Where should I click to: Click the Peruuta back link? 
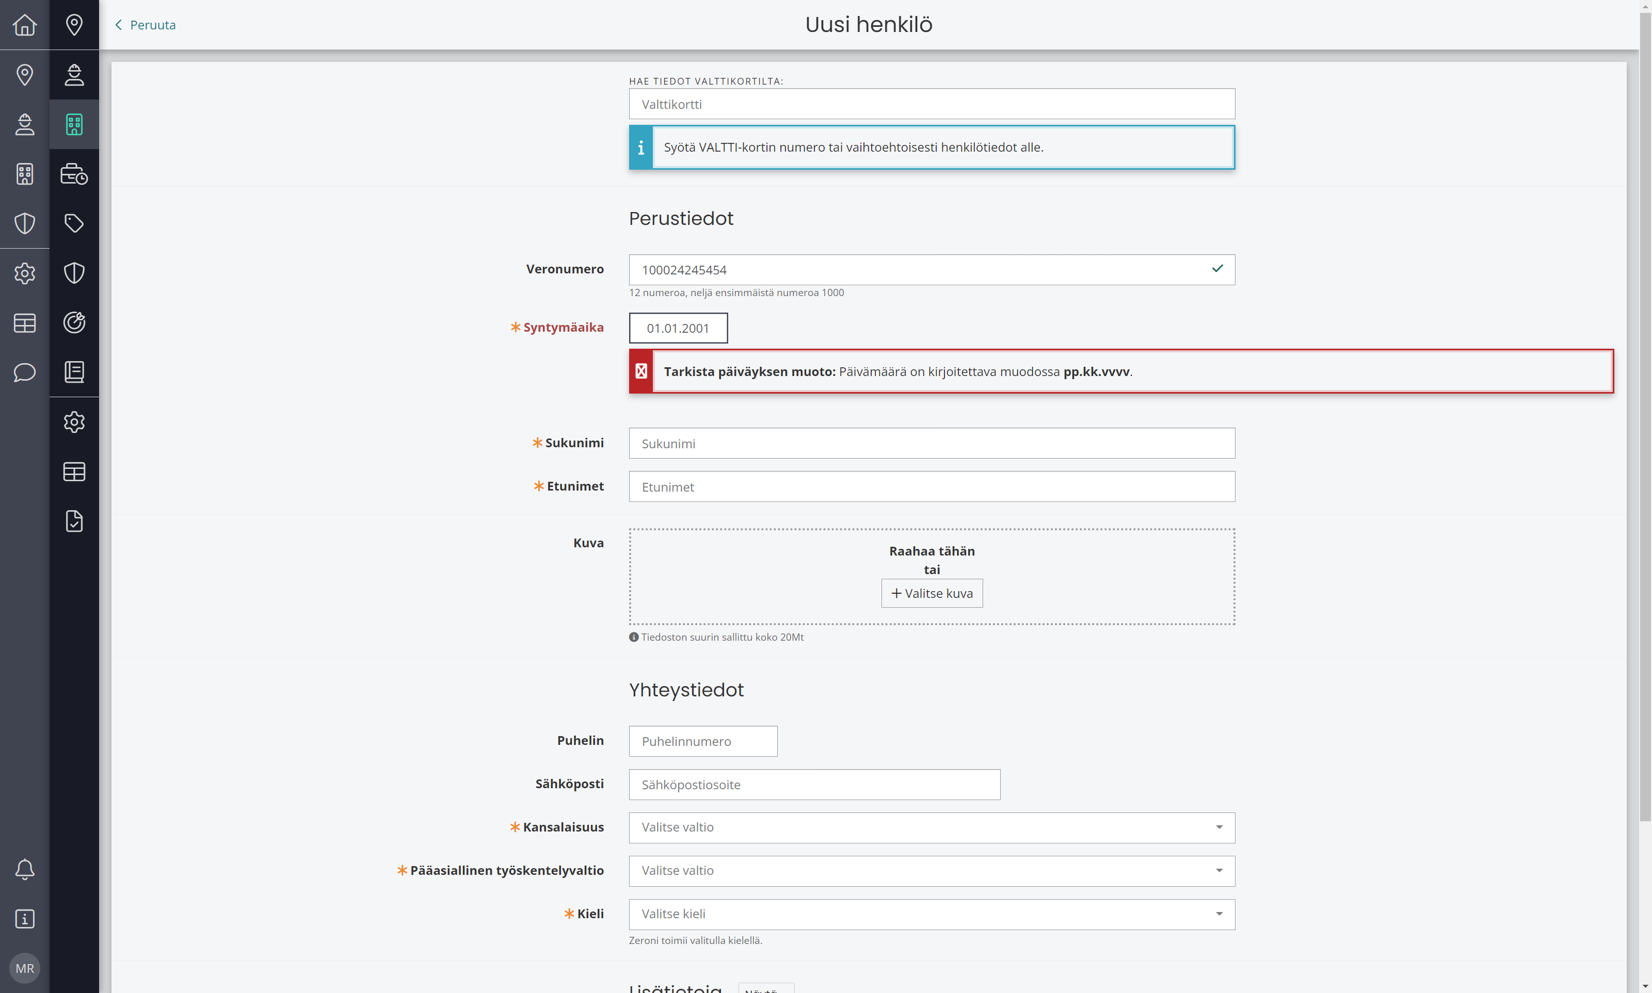(145, 25)
